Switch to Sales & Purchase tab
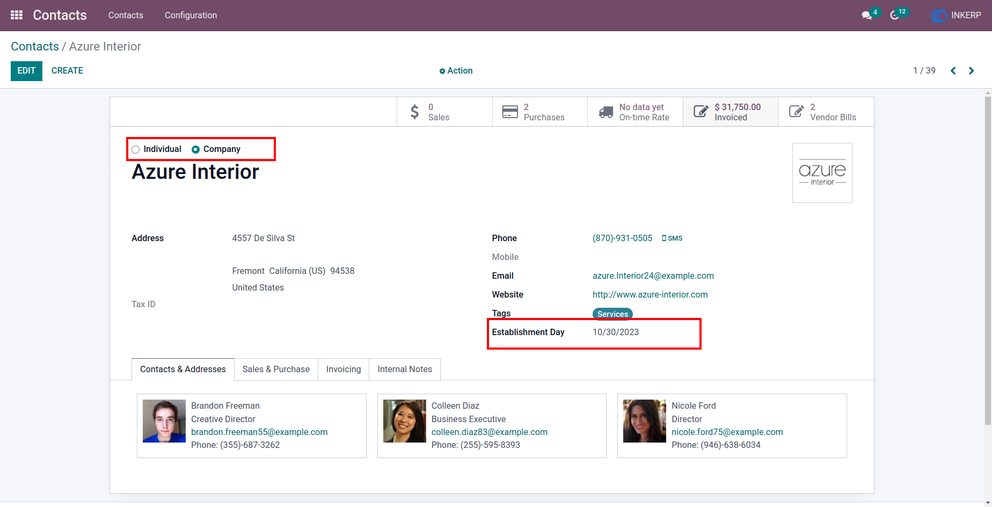The height and width of the screenshot is (507, 992). click(276, 369)
